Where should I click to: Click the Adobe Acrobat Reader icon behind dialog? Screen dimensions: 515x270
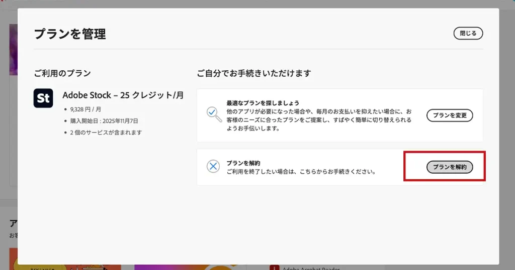tap(274, 267)
